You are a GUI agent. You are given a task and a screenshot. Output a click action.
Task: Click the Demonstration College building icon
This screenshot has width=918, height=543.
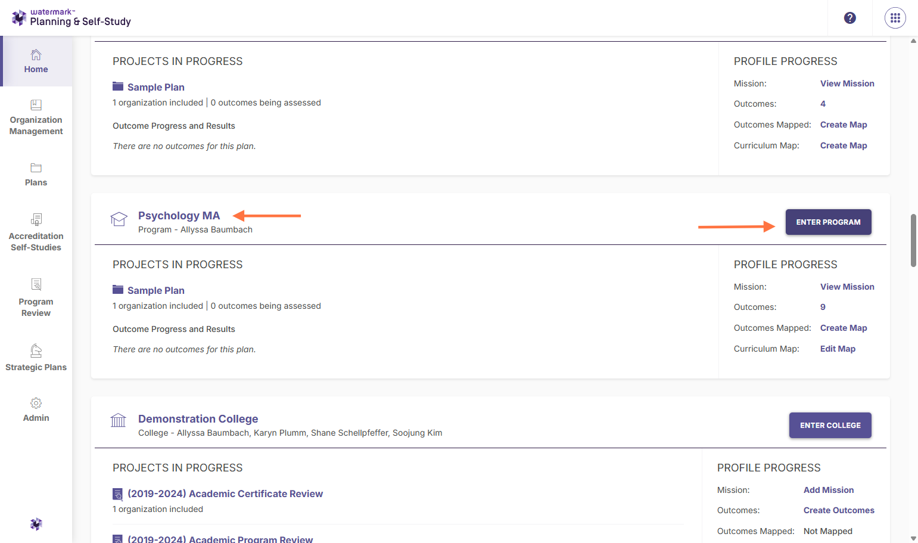(x=119, y=420)
